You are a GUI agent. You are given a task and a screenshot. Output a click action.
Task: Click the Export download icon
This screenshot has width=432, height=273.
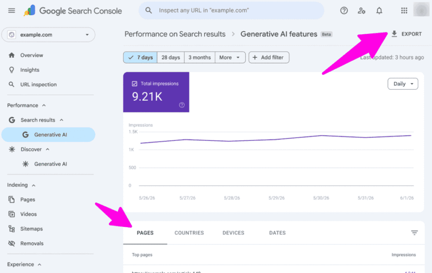coord(394,34)
